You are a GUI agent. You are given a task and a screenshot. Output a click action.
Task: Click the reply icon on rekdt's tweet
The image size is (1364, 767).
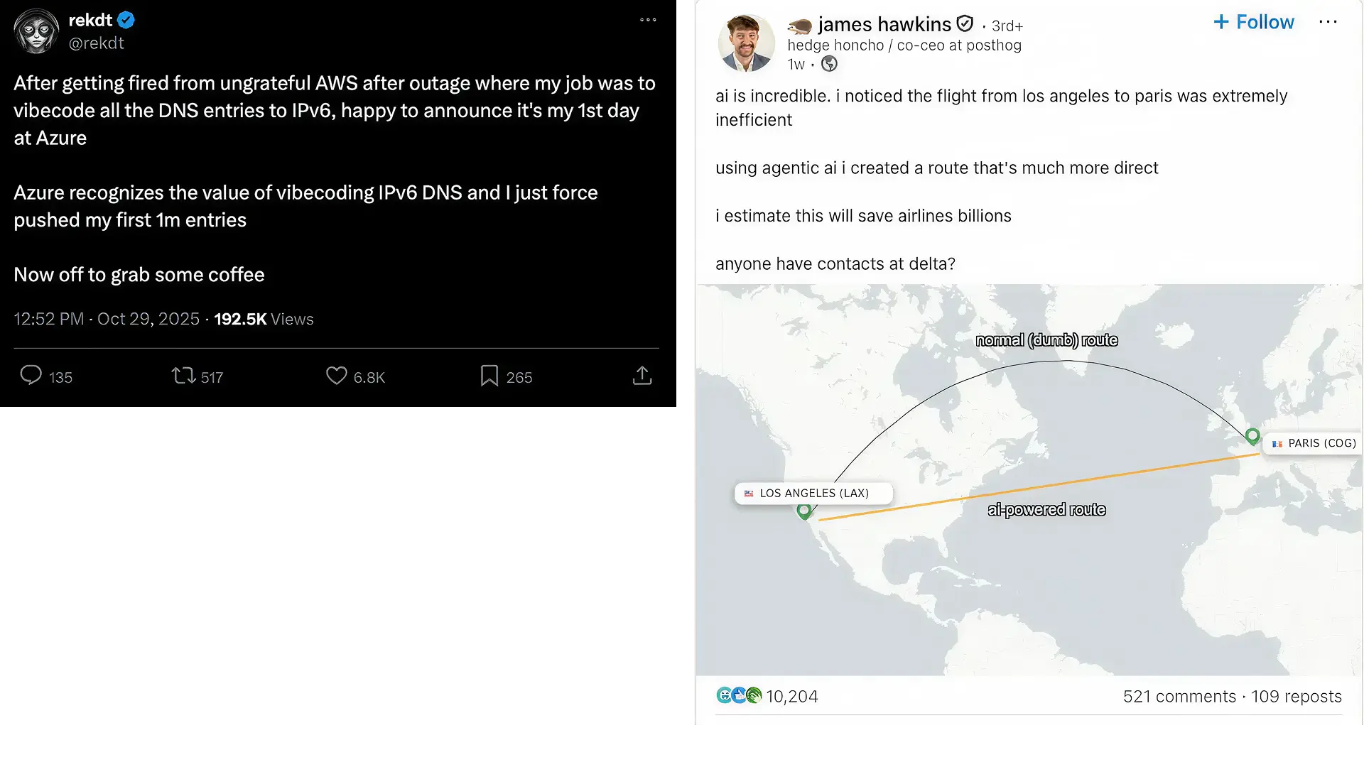(x=31, y=375)
